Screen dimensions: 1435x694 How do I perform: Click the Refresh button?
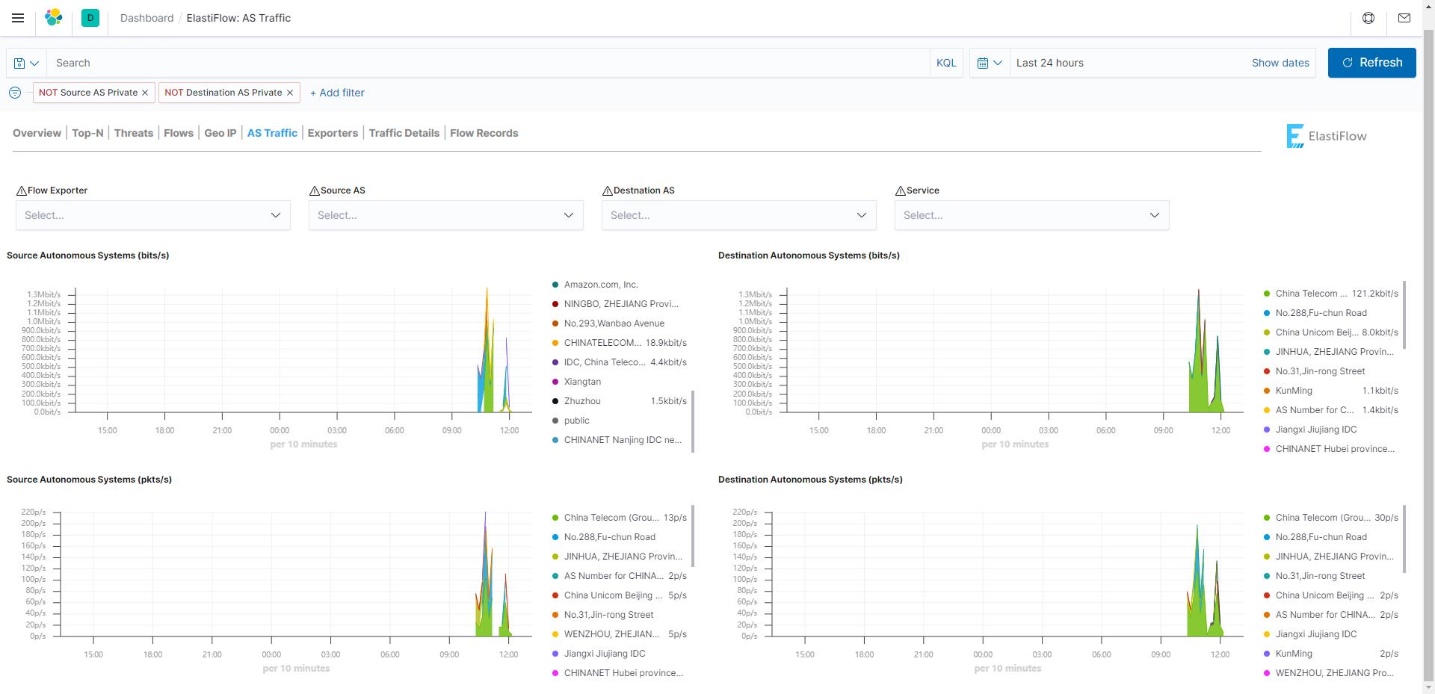(1371, 63)
